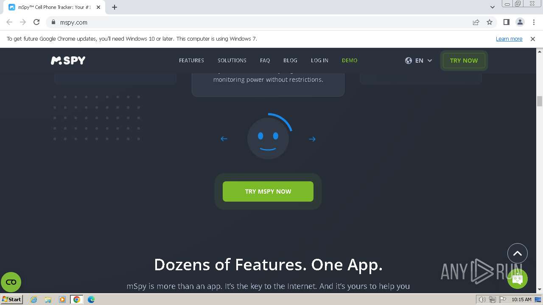543x305 pixels.
Task: Click the taskbar clock 10:15 AM
Action: coord(521,299)
